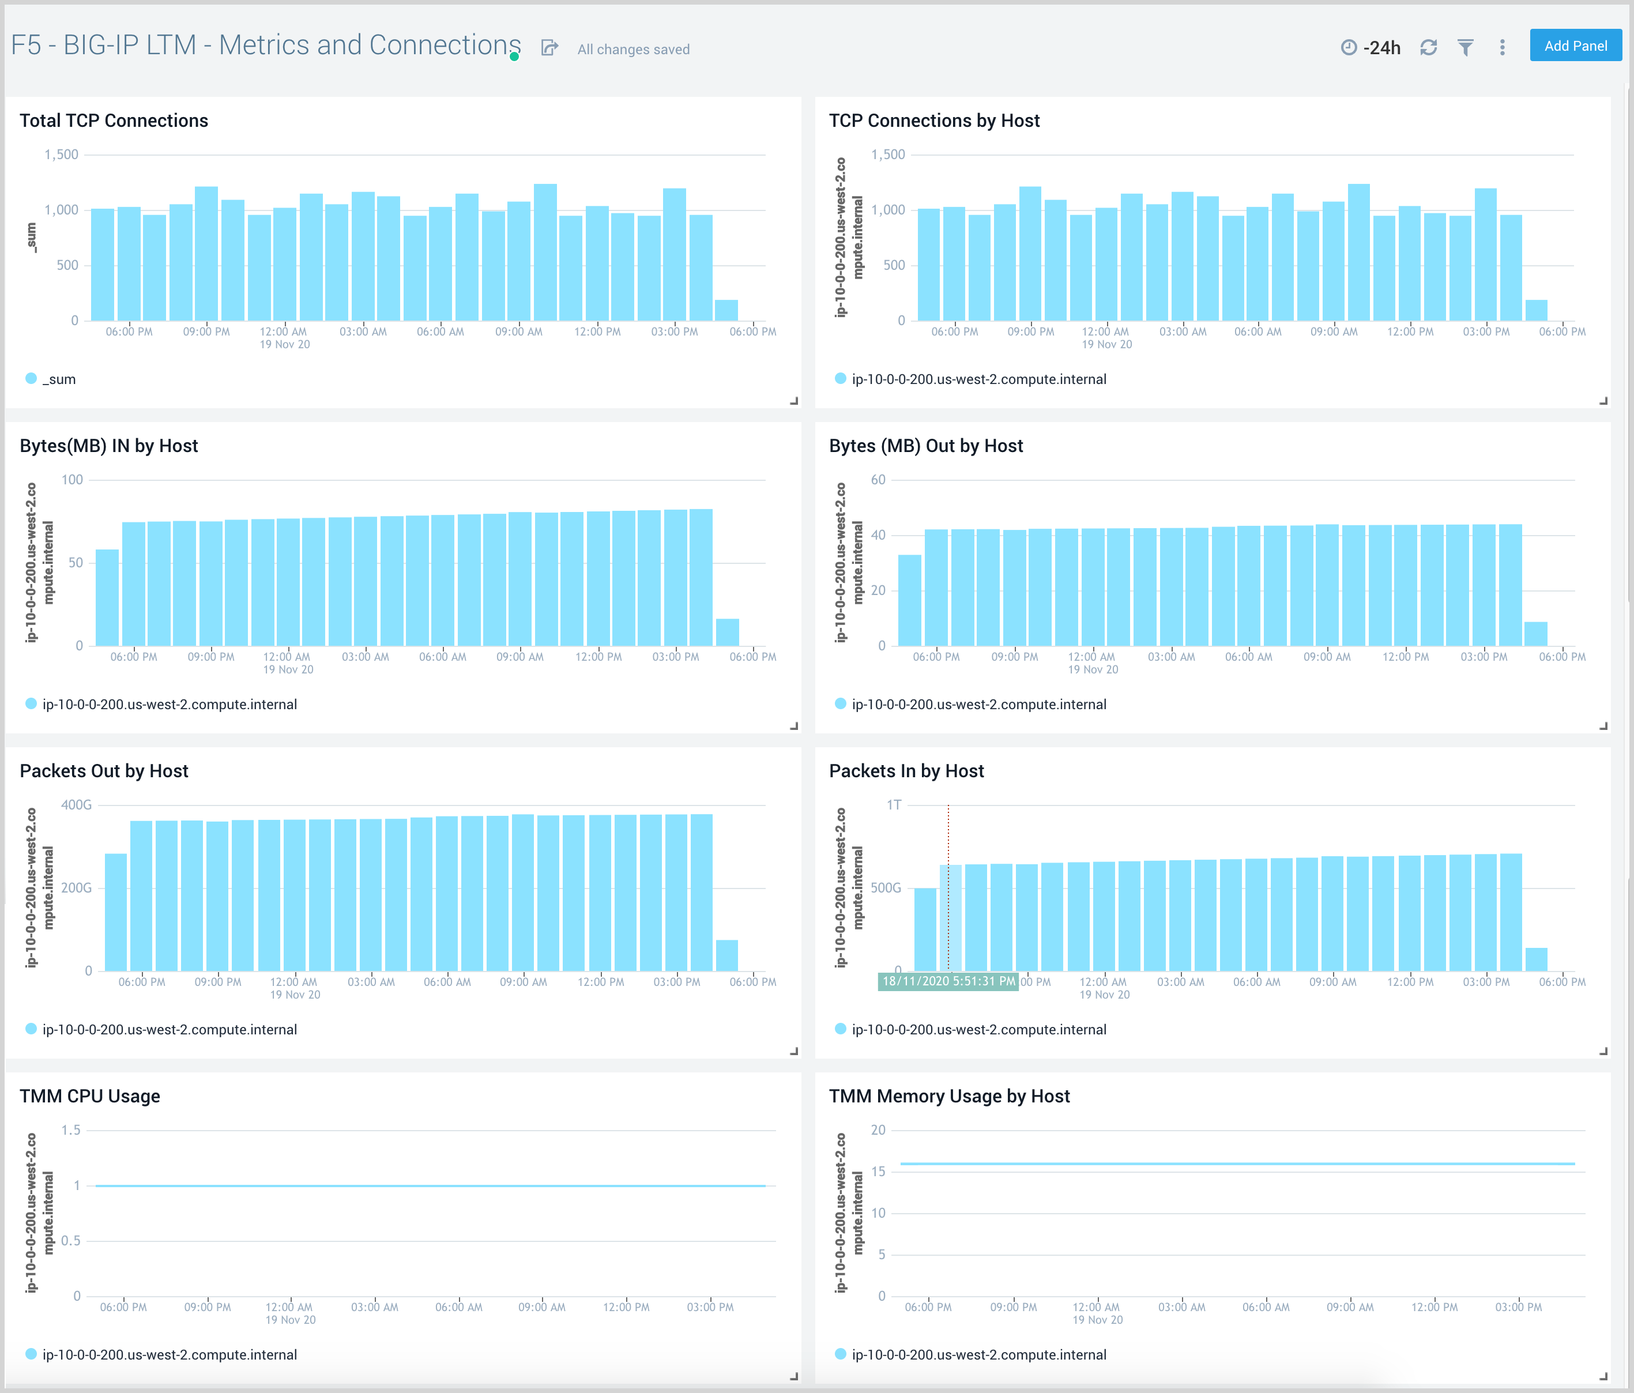Image resolution: width=1634 pixels, height=1393 pixels.
Task: Click the TCP Connections by Host panel title
Action: click(x=935, y=121)
